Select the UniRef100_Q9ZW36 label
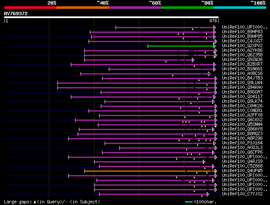This screenshot has width=270, height=205. coord(242,60)
